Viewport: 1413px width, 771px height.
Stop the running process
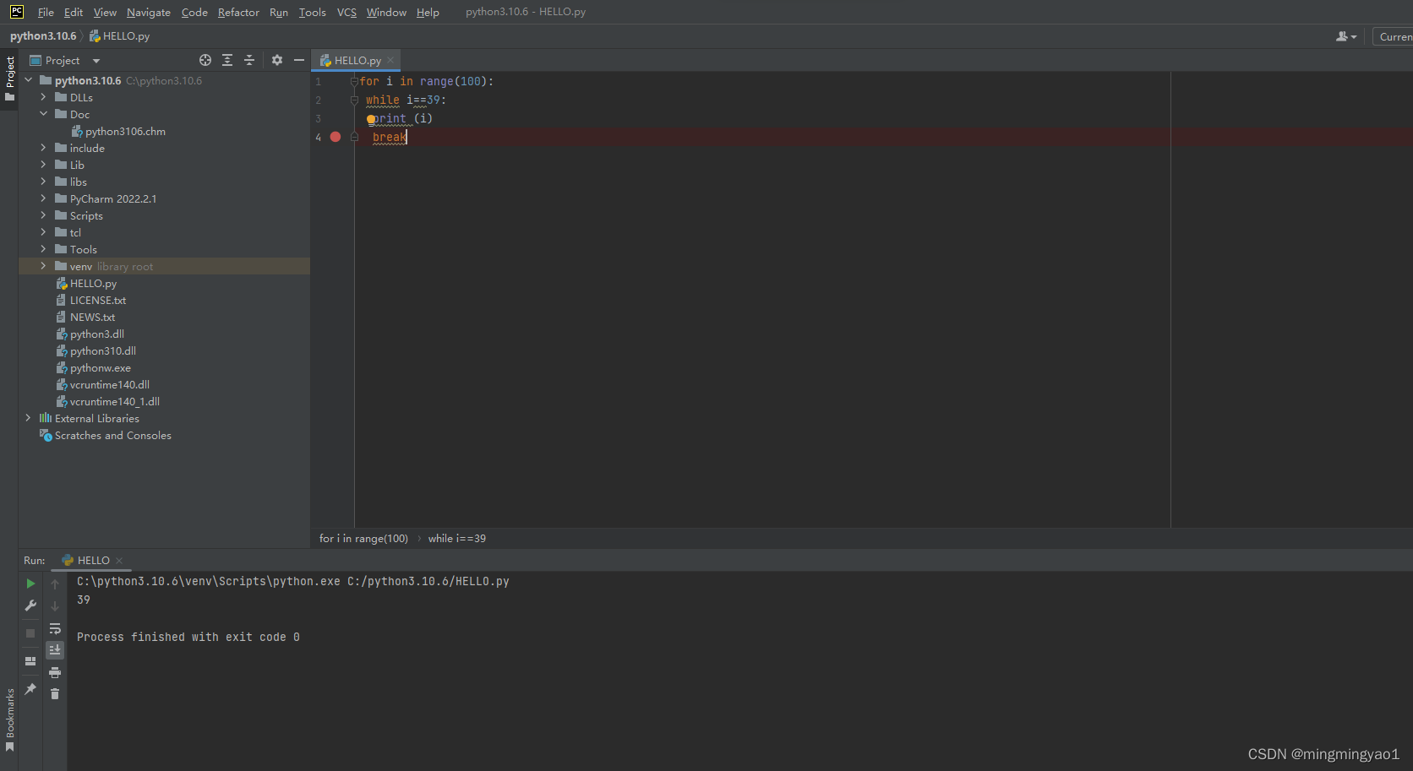point(30,633)
